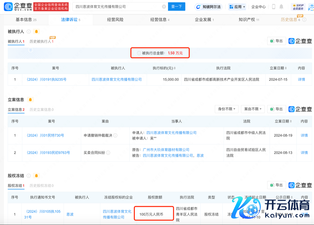314x225 pixels.
Task: Open case link (2024)川0191执9235号
Action: (47, 79)
